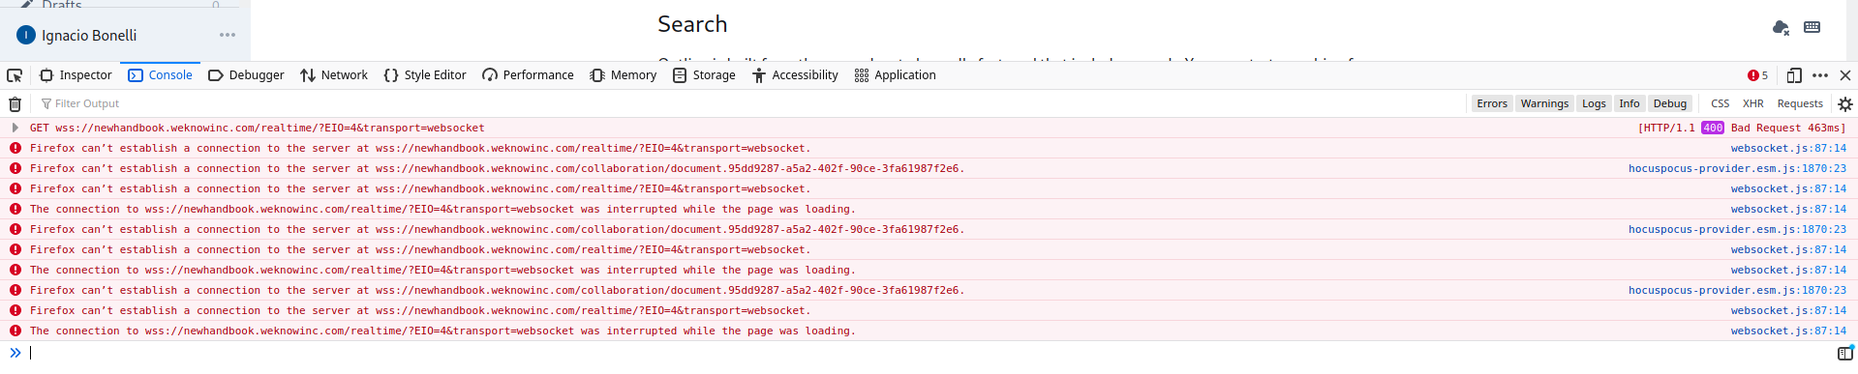Open the first hocuspocus-provider.esm.js:1870:23 link
Screen dimensions: 1858x374
pos(1737,168)
